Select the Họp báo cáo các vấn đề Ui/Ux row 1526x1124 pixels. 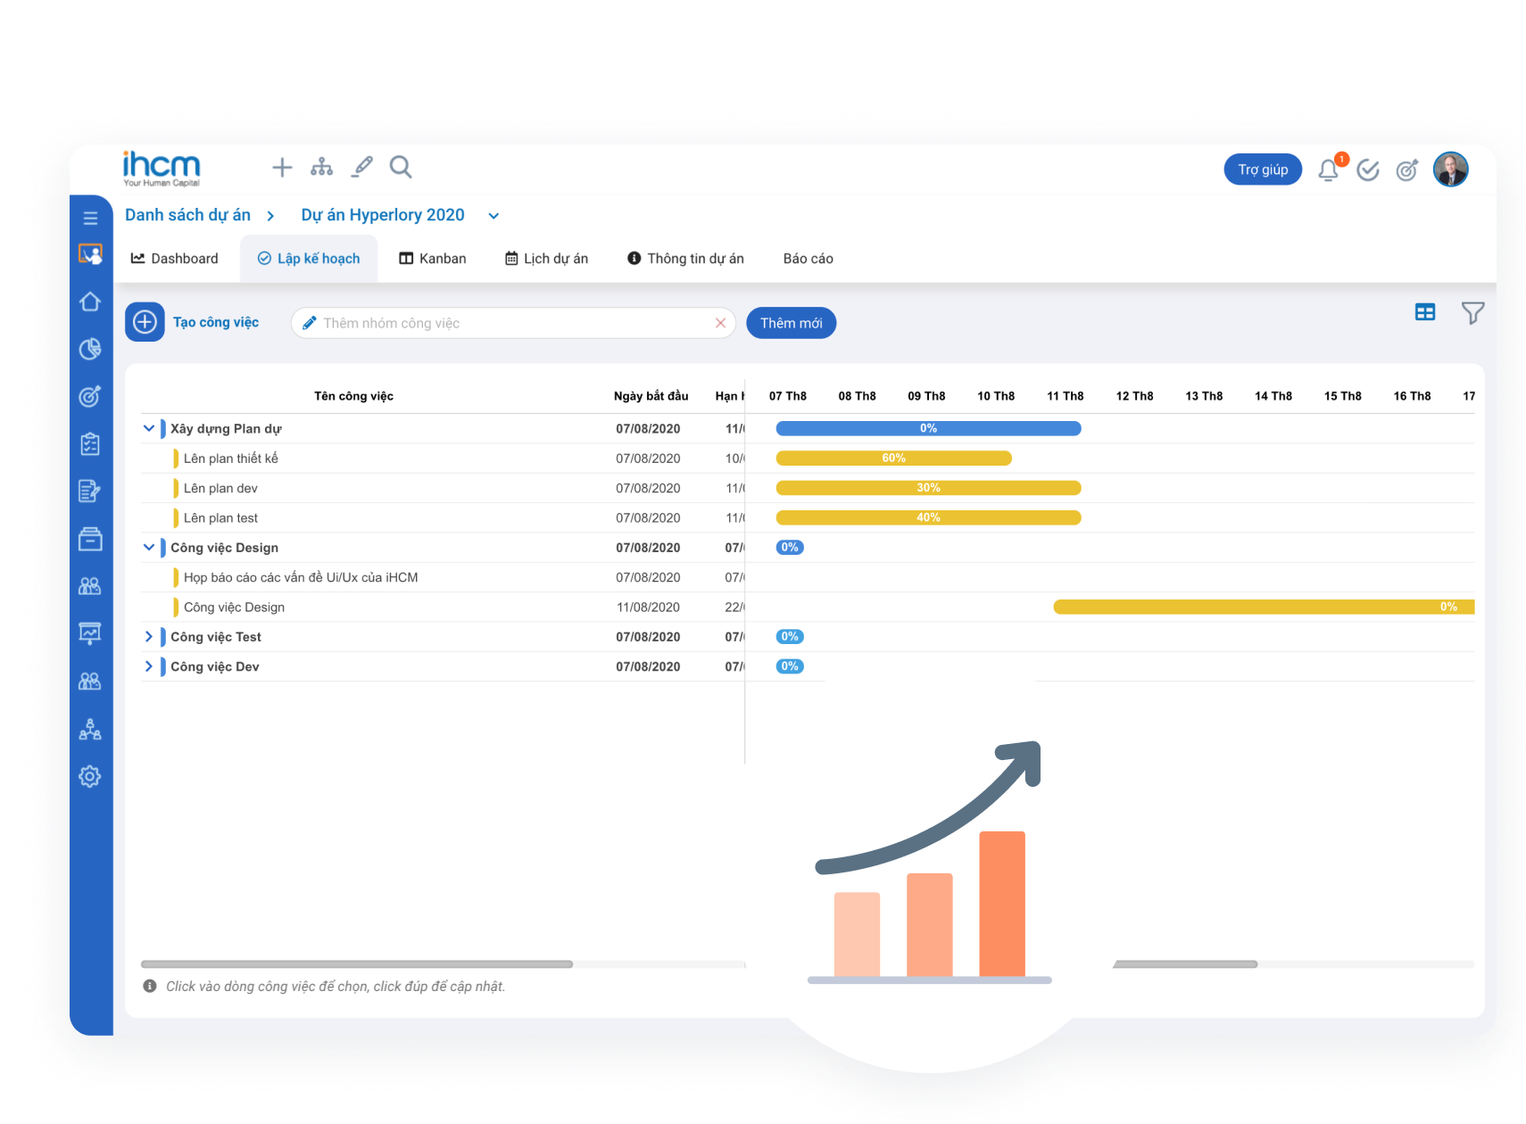click(x=443, y=577)
